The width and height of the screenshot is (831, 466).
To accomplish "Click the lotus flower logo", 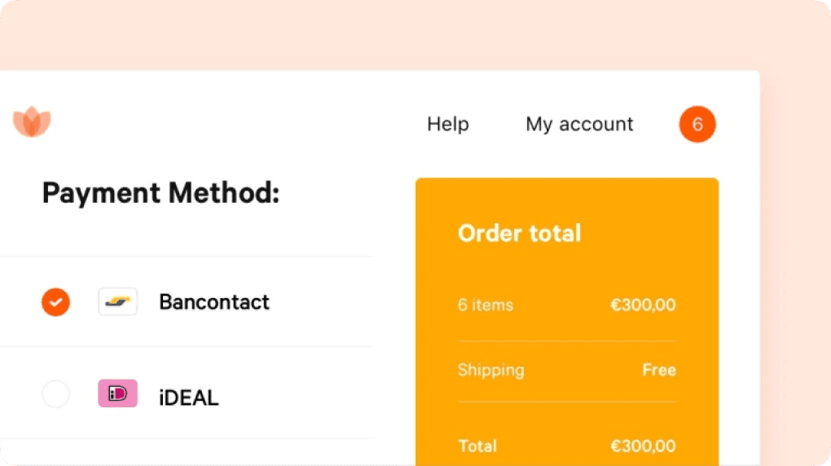I will point(32,121).
